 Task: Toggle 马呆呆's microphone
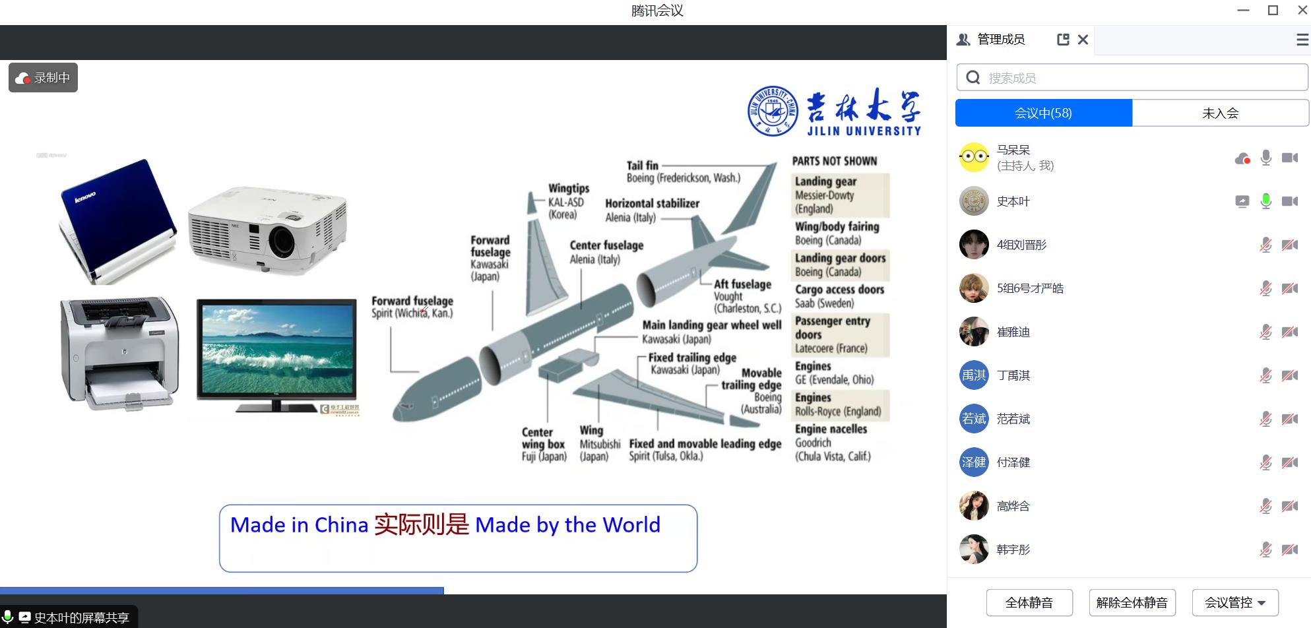tap(1266, 158)
